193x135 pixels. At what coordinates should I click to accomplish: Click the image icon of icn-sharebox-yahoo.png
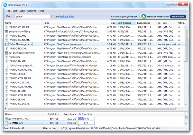(6, 53)
